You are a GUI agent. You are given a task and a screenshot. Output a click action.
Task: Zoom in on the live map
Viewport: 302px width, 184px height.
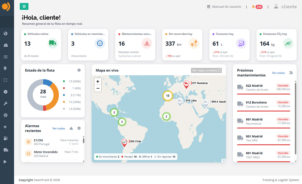(98, 81)
